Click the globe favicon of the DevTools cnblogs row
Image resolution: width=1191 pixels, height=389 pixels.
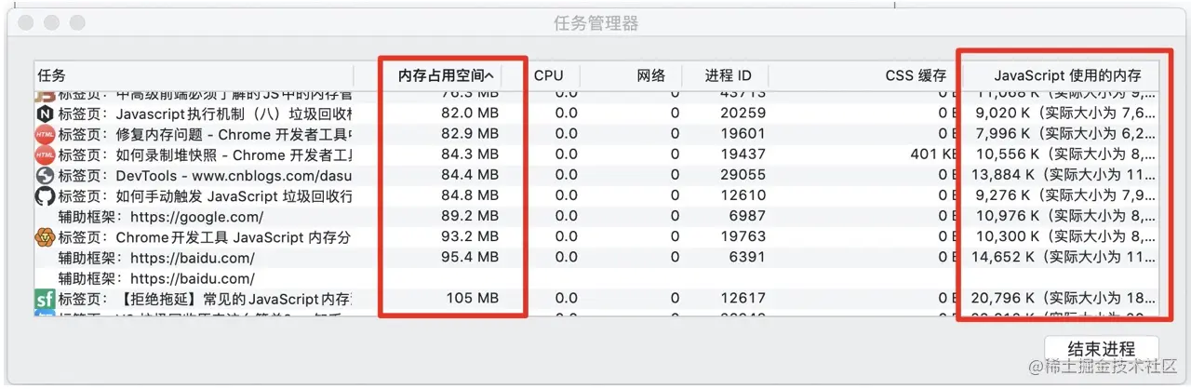(45, 174)
